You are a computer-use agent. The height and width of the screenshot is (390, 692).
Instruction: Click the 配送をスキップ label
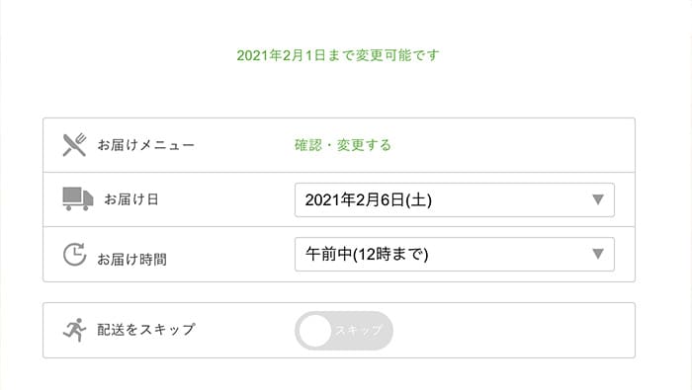pos(146,330)
